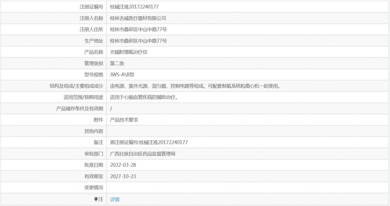Click the 生产地址 address value 桂林市叠彩区中山中路77号
390x206 pixels.
coord(139,41)
